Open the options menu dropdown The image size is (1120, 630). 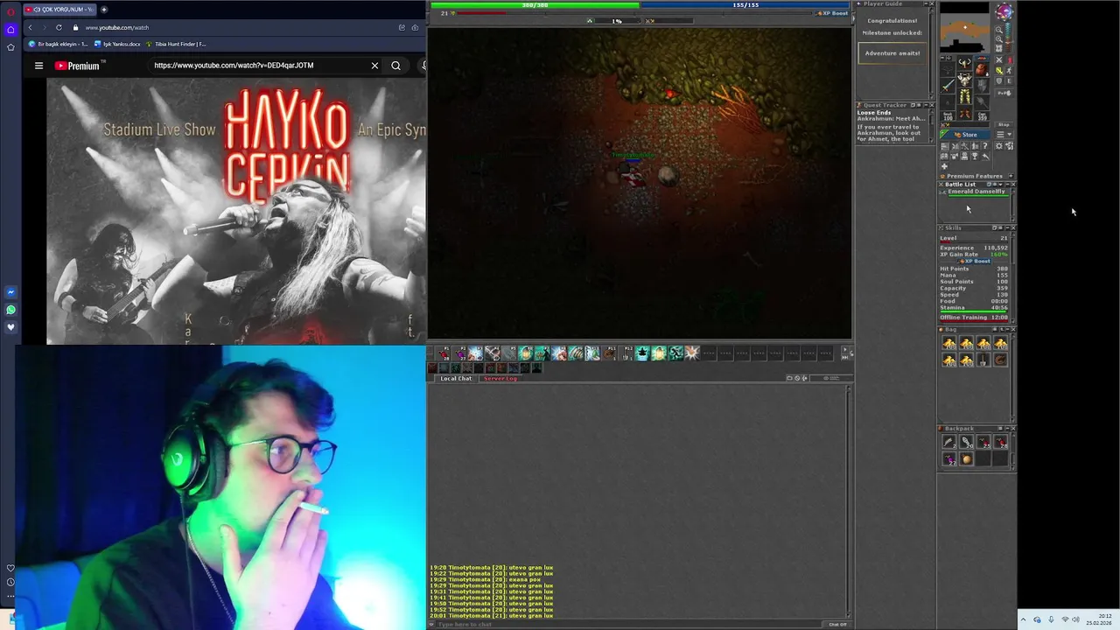(x=1004, y=134)
